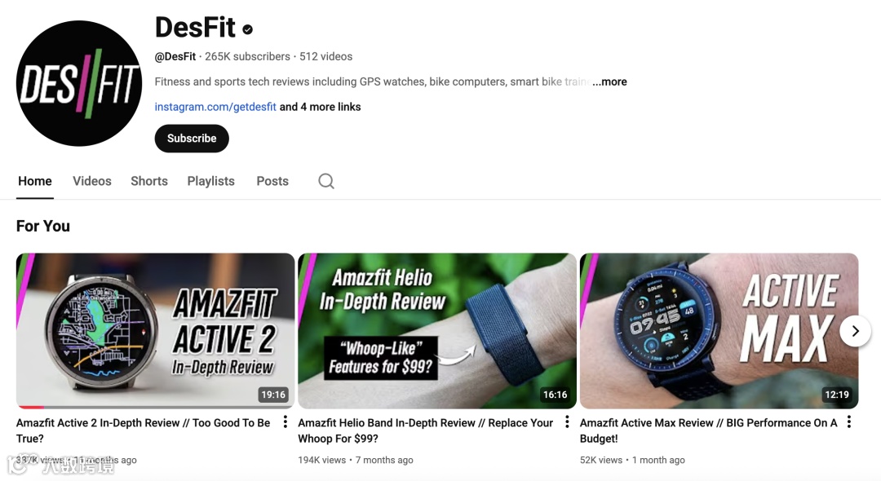Expand channel description with ...more

[x=609, y=82]
